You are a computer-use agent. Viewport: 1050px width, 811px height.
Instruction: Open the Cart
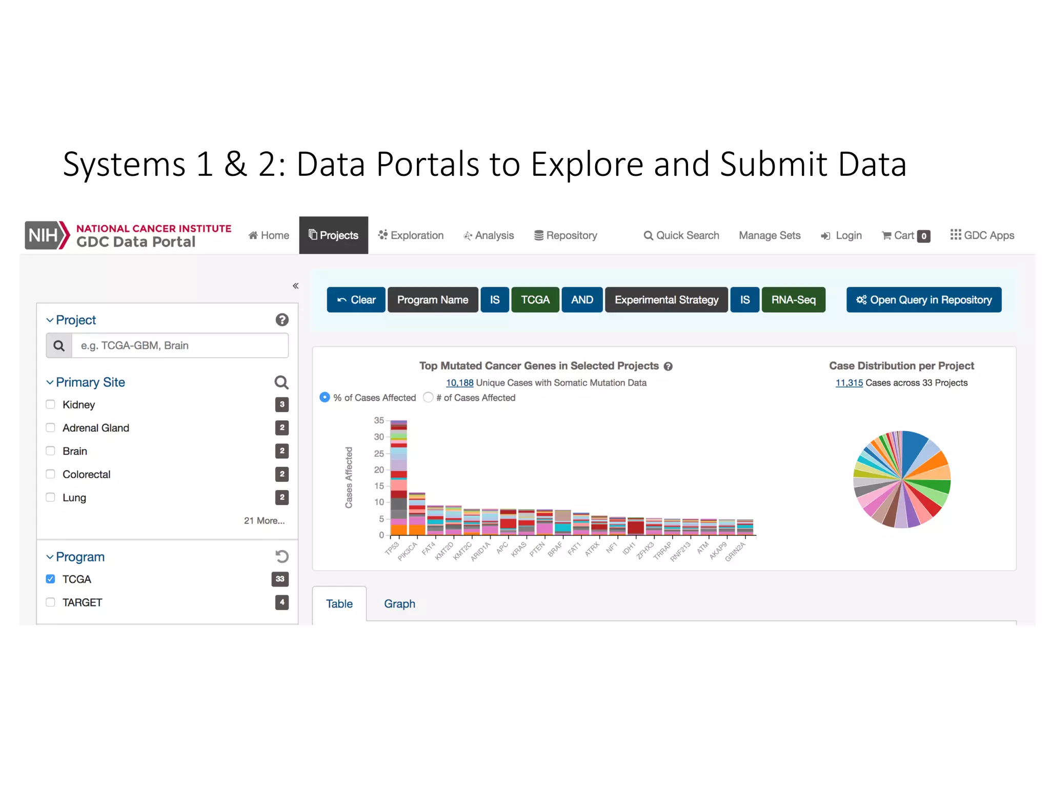click(905, 236)
